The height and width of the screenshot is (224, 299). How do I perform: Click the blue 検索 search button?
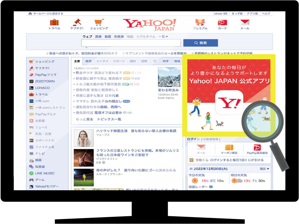(x=201, y=43)
